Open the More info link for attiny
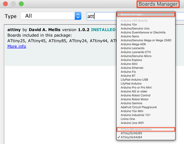Viewport: 184px width, 144px height. 17,46
